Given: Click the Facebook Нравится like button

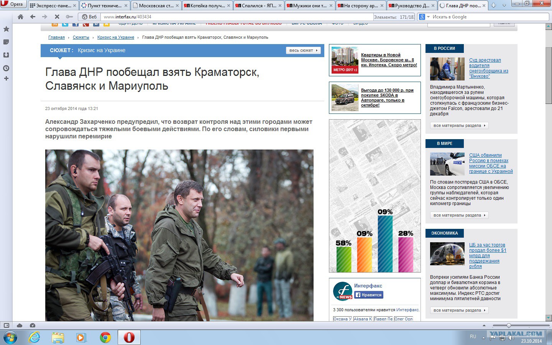Looking at the screenshot, I should pos(369,295).
